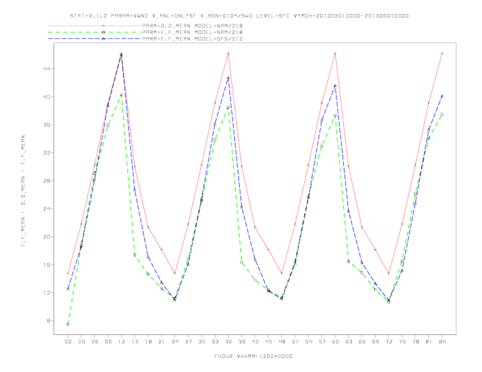Click y-axis tick label 28
482x372 pixels.
click(46, 181)
